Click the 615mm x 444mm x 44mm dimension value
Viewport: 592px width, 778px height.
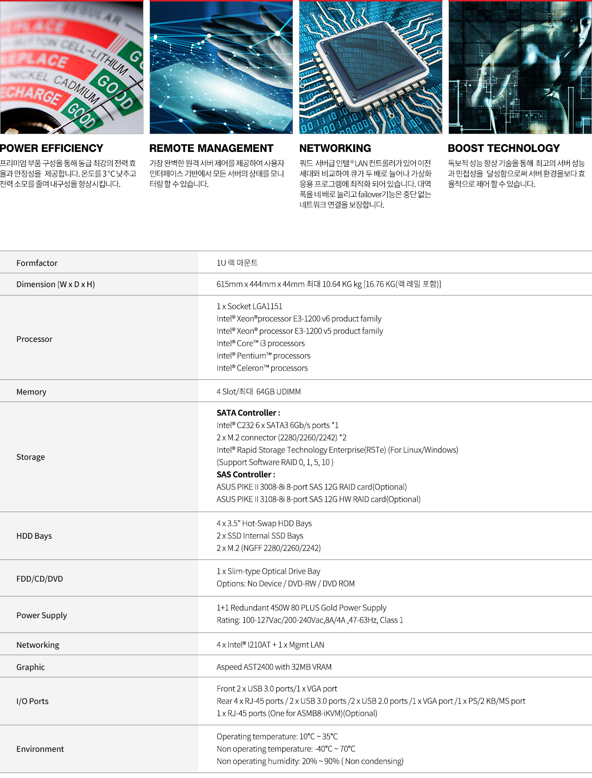tap(329, 284)
